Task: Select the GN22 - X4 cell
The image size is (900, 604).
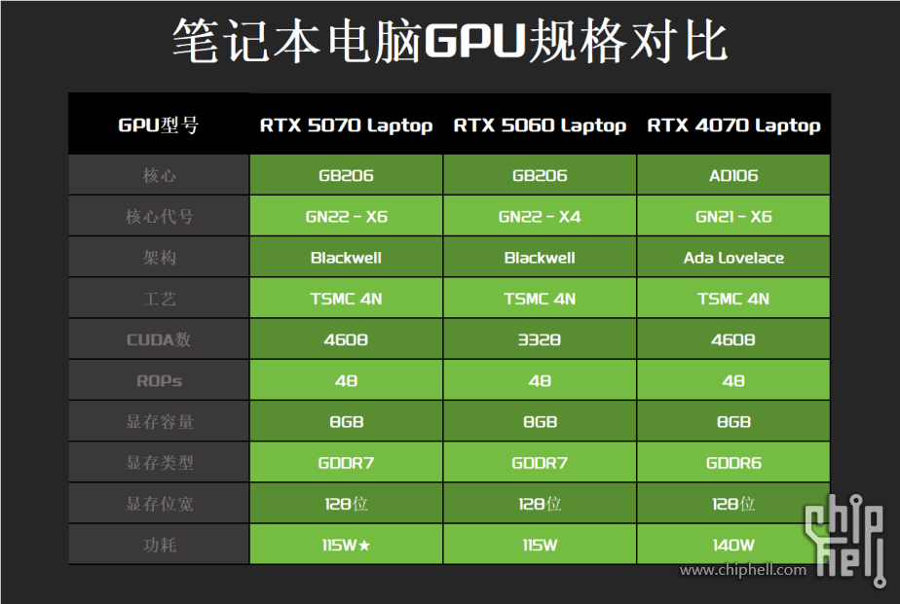Action: coord(540,217)
